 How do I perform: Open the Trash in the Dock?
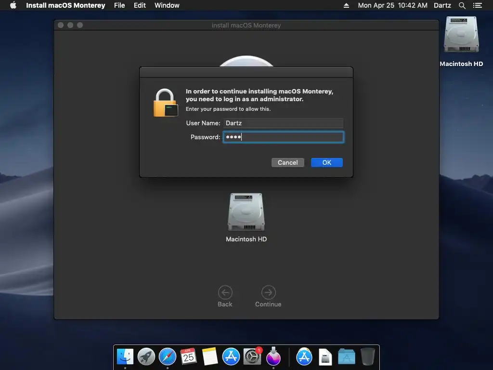point(367,357)
